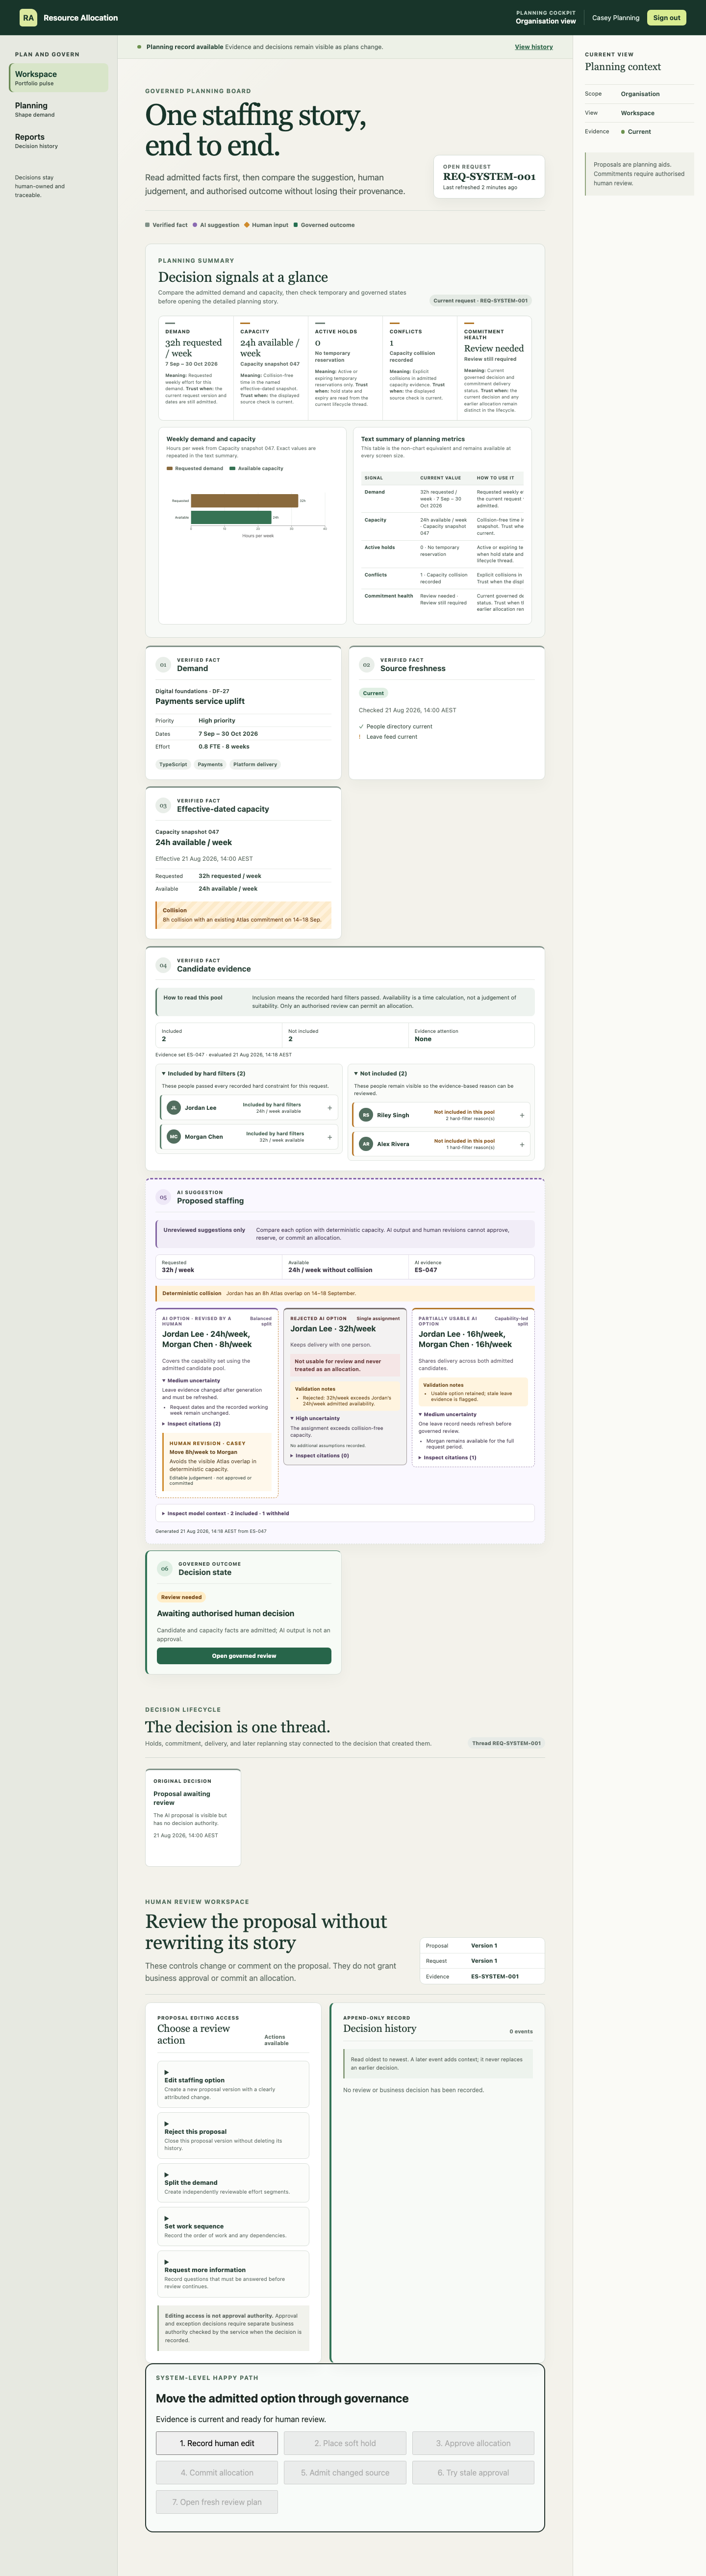The image size is (706, 2576).
Task: Click the Proposal awaiting review lifecycle card
Action: click(193, 1817)
